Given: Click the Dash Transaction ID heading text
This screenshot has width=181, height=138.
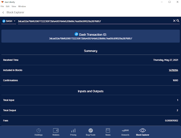Looking at the screenshot, I should (93, 34).
